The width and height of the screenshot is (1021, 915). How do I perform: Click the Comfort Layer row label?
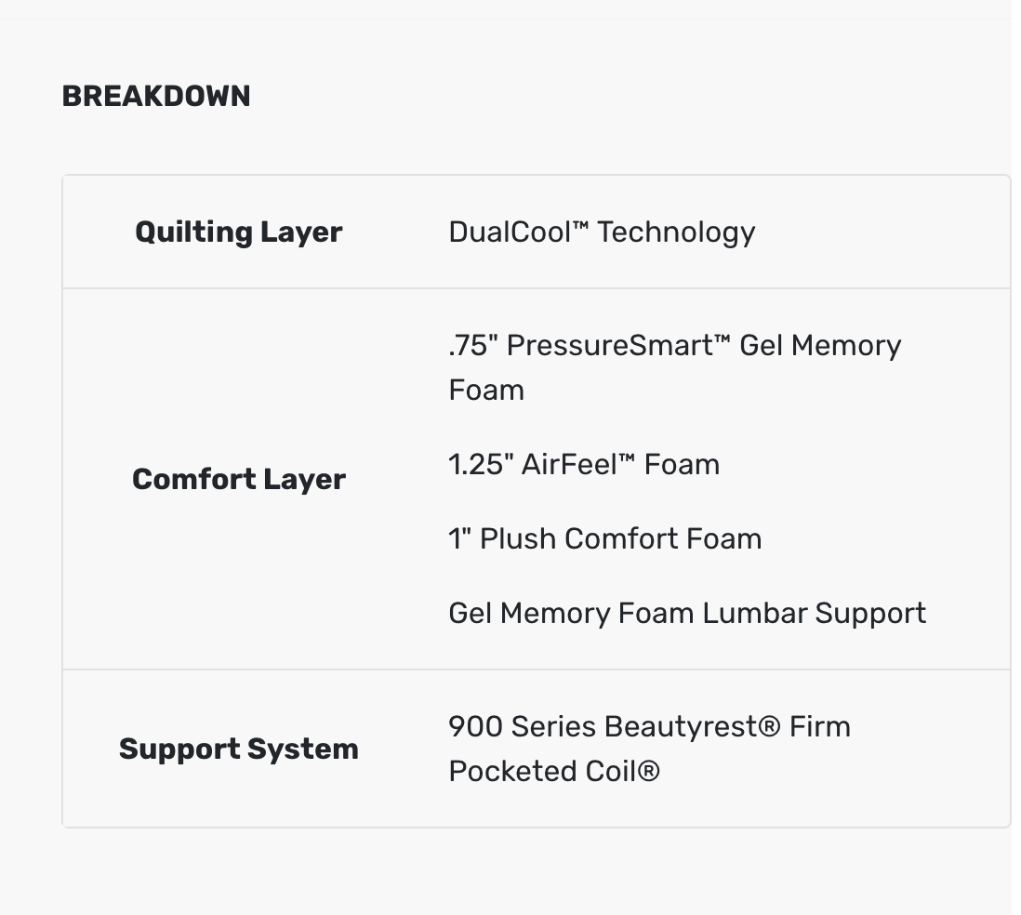[x=239, y=479]
